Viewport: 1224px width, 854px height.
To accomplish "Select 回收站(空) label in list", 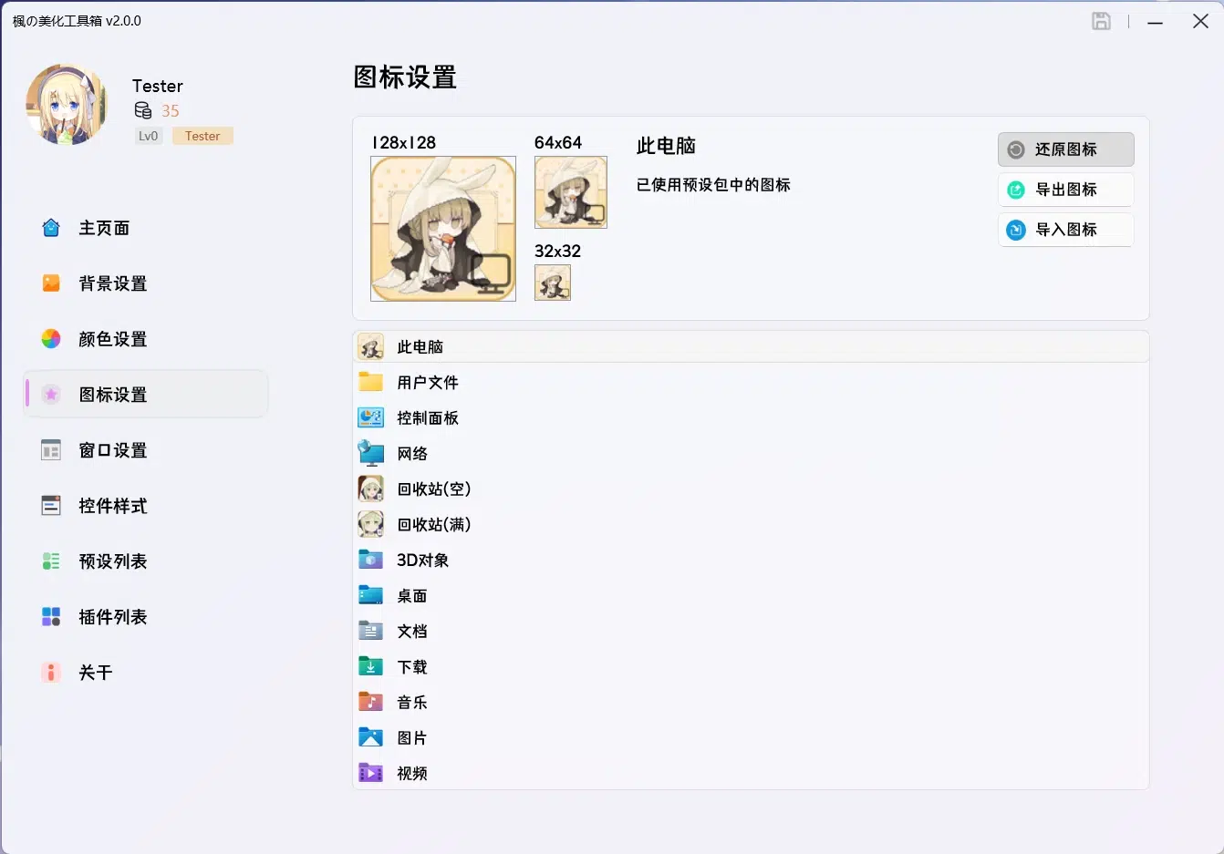I will 434,489.
